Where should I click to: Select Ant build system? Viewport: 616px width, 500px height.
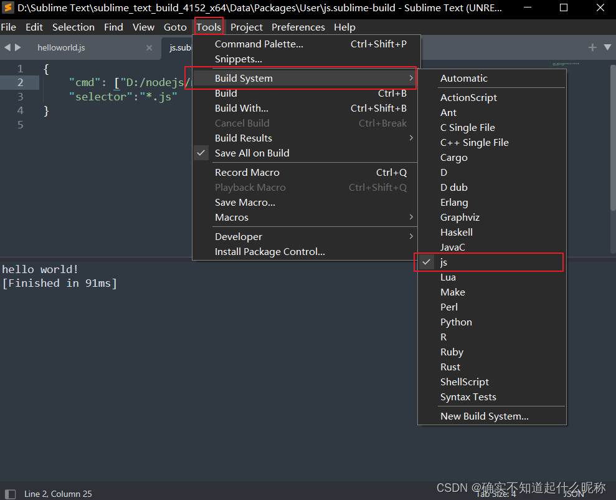(x=492, y=112)
